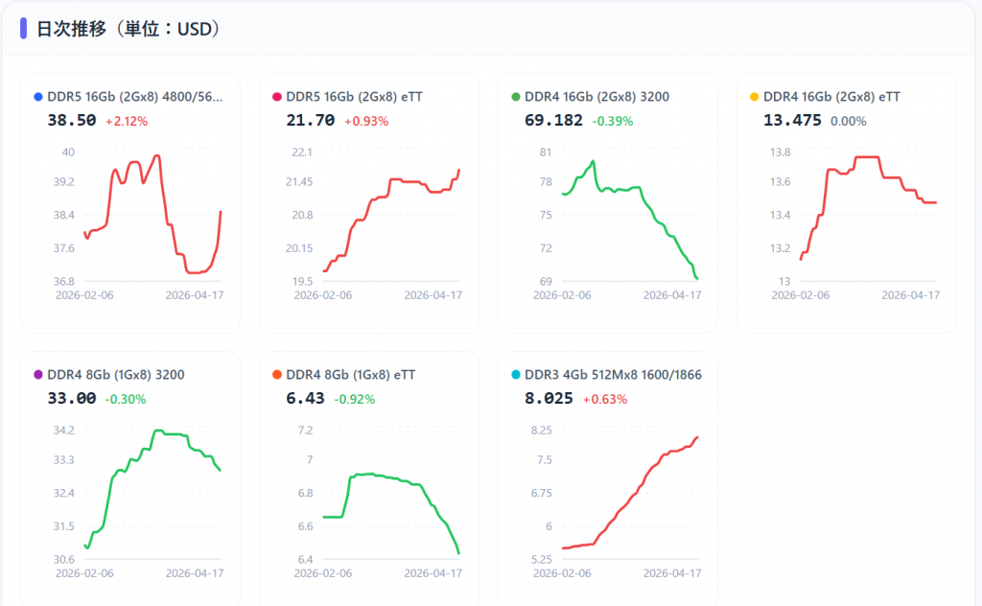Click the +2.12% change indicator

(x=127, y=122)
